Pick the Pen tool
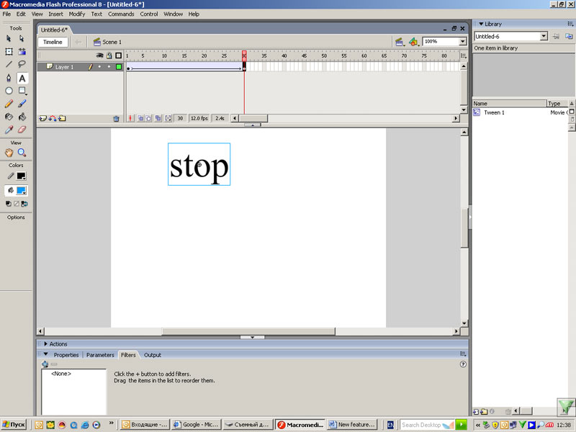This screenshot has width=576, height=432. coord(9,78)
